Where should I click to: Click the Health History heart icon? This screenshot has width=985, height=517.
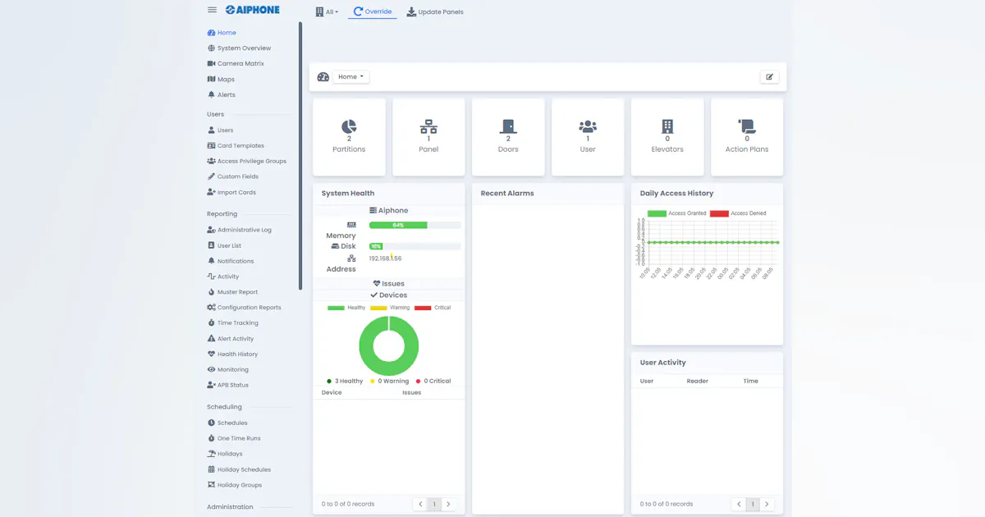211,355
